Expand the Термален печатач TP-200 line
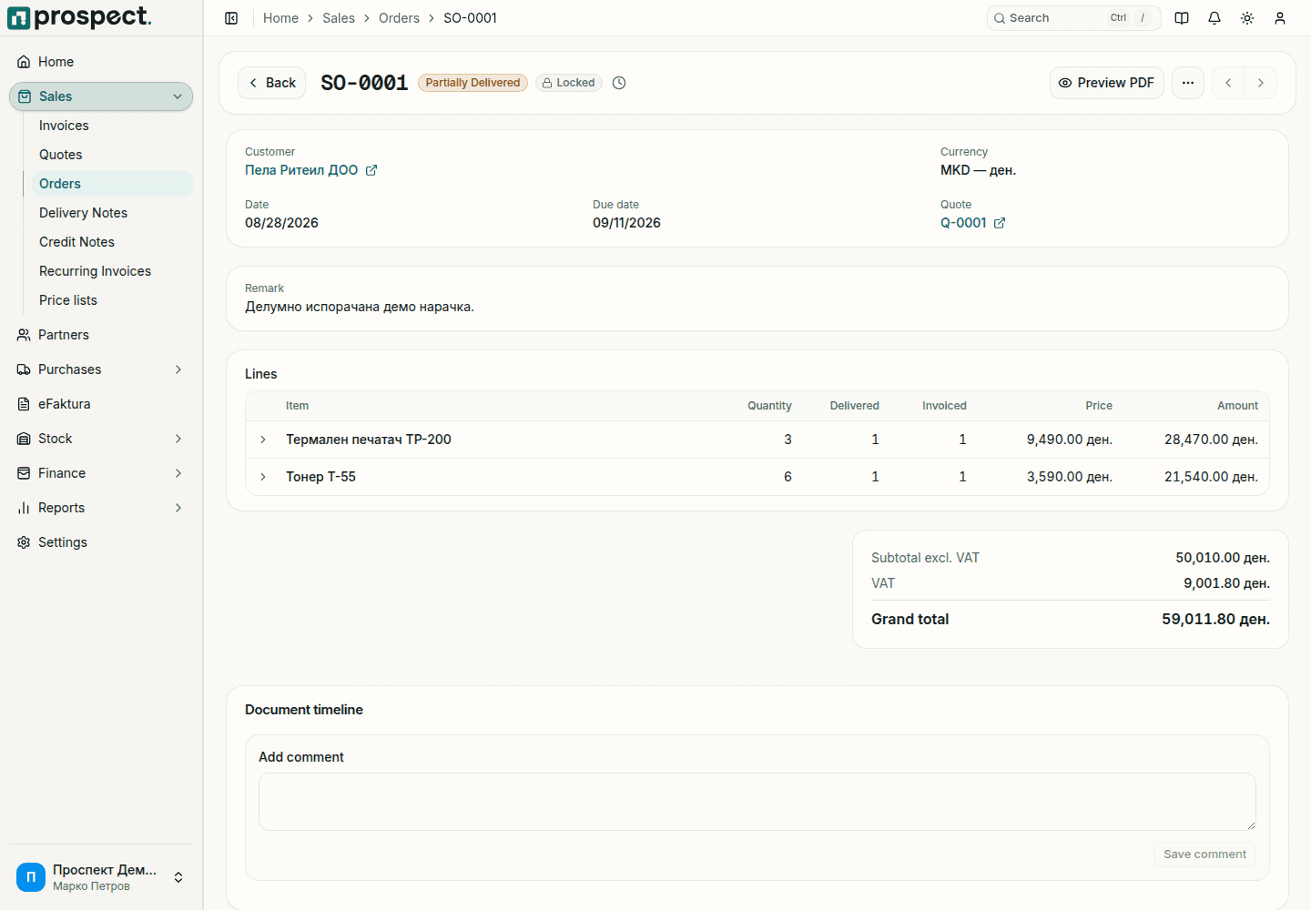 pos(263,440)
